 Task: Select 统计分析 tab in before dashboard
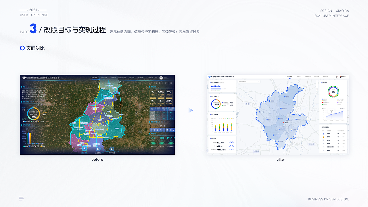(141, 78)
